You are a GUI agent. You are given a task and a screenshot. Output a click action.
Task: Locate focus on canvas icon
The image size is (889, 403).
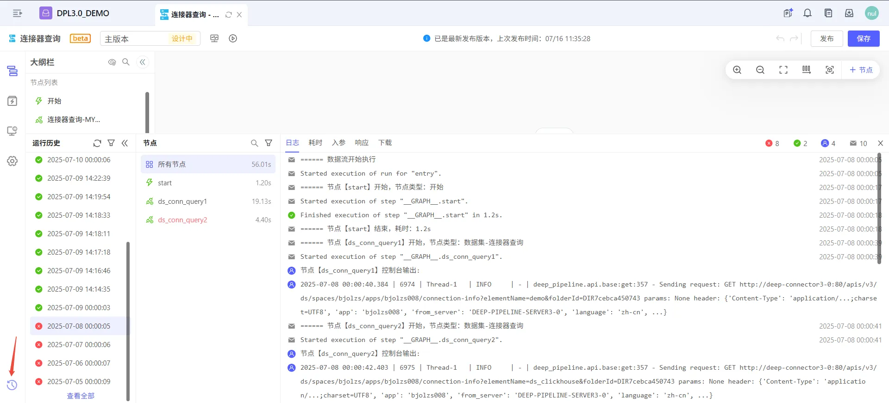(x=830, y=70)
